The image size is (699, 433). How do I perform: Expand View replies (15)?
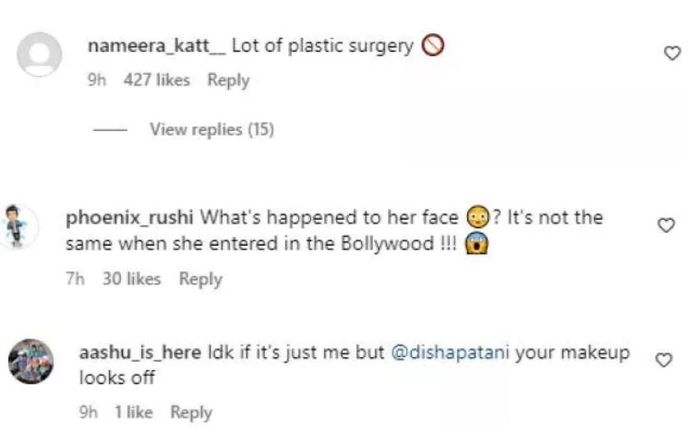(211, 129)
